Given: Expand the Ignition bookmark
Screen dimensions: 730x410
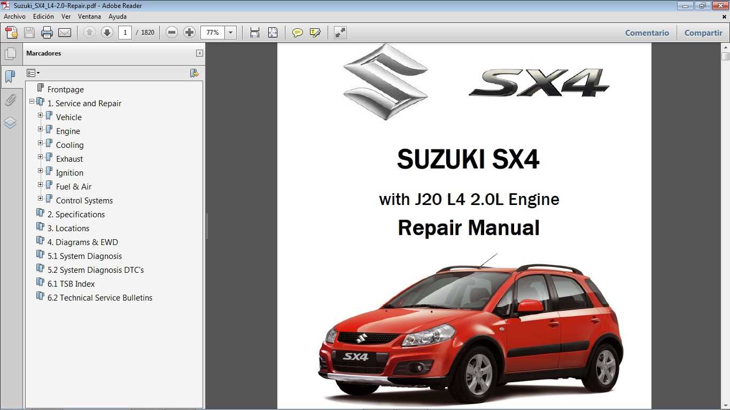Looking at the screenshot, I should [41, 171].
